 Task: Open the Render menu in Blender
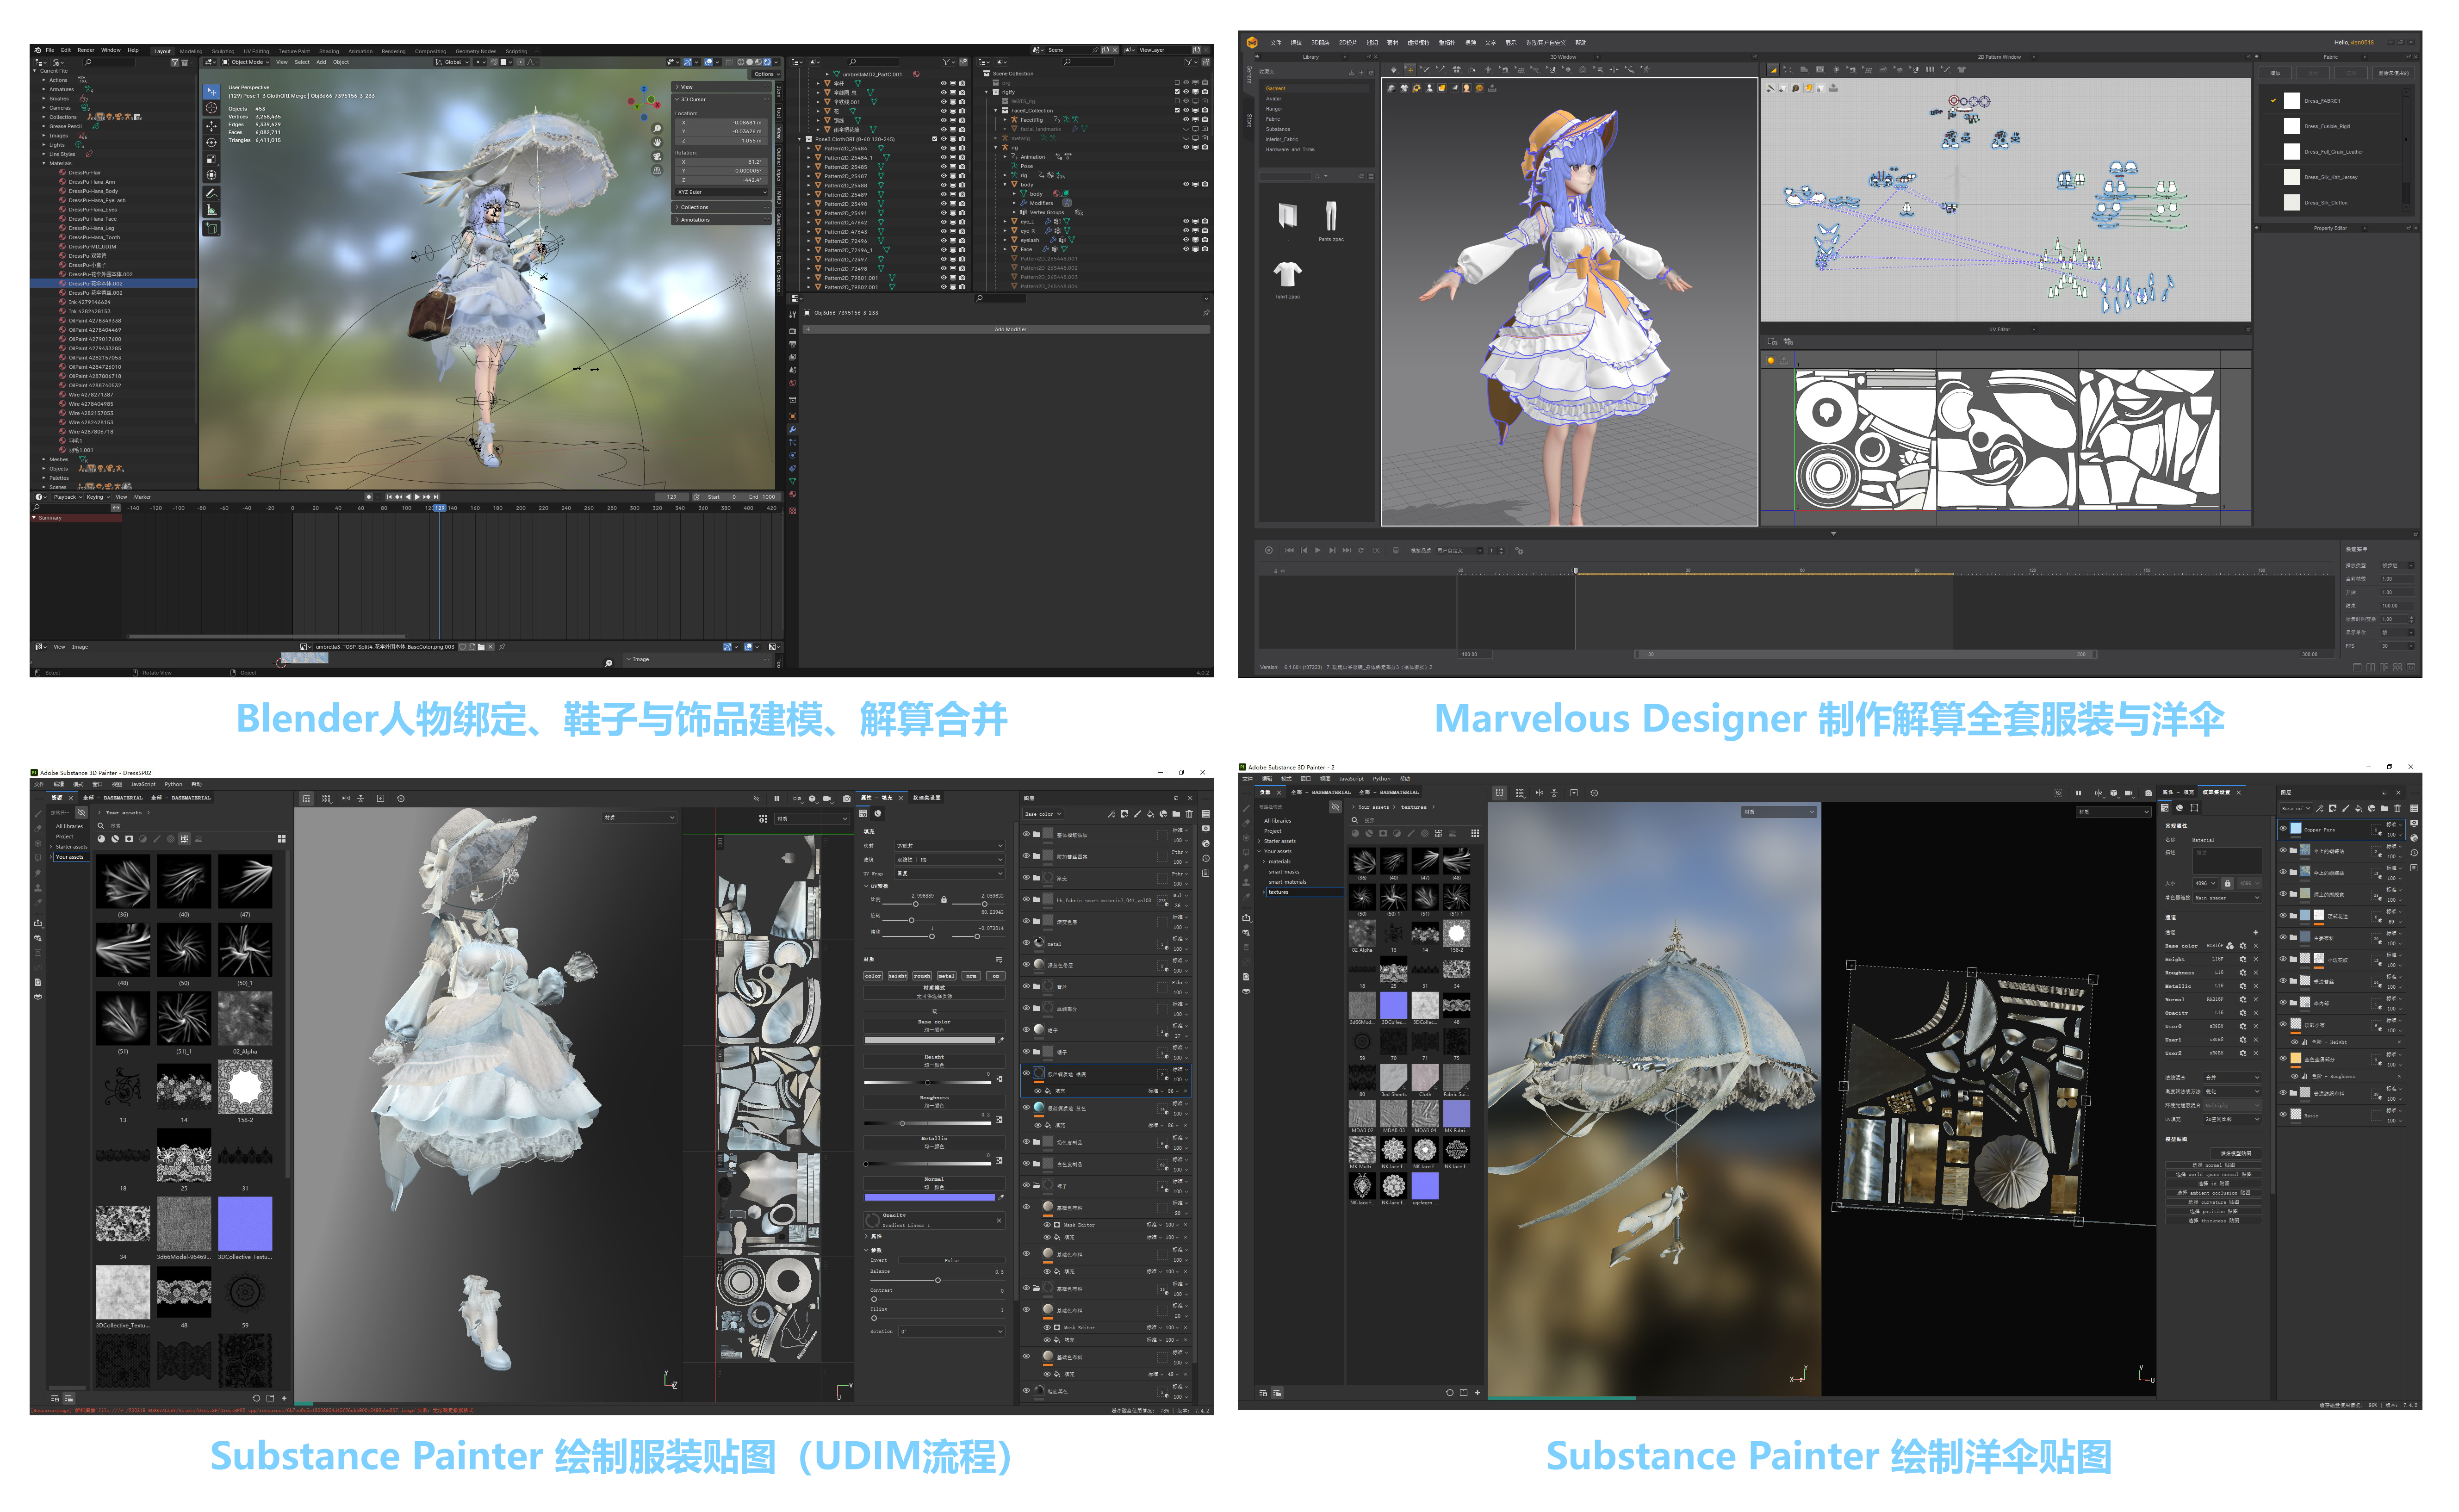[86, 50]
